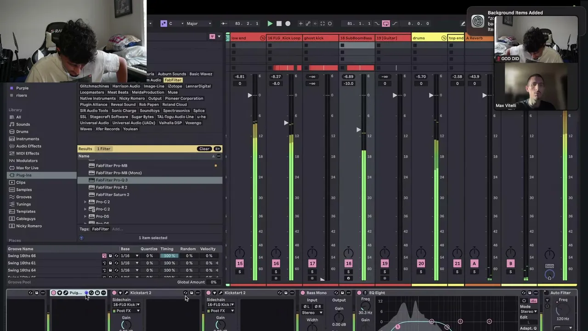This screenshot has width=588, height=331.
Task: Enable Draw Mode pencil icon
Action: 463,23
